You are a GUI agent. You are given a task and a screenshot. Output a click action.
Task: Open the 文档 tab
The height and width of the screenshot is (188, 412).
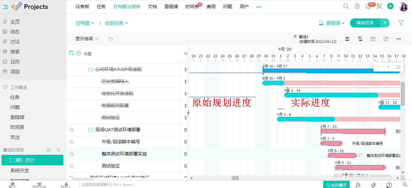pyautogui.click(x=152, y=6)
